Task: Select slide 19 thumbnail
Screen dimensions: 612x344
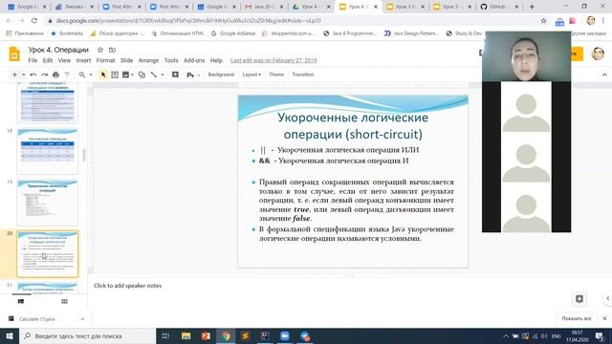Action: pos(47,203)
